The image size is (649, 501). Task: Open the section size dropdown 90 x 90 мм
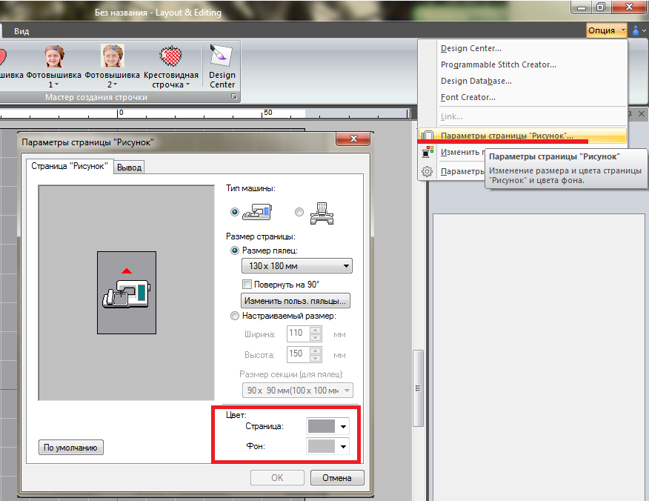pos(297,391)
